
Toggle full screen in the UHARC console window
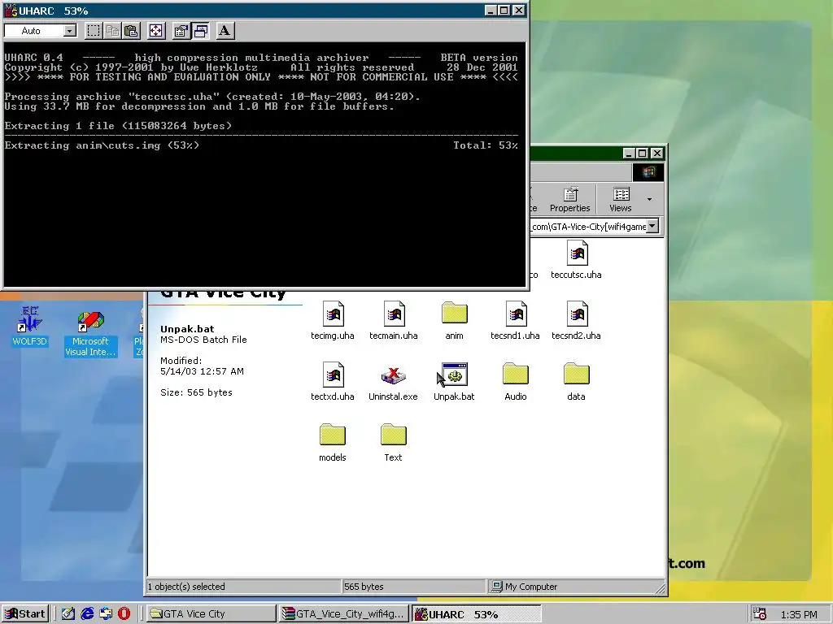pyautogui.click(x=155, y=31)
